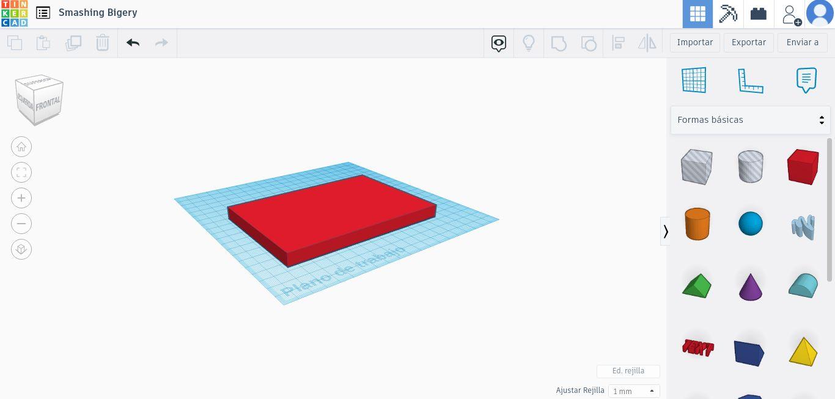The image size is (835, 399).
Task: Click the Zoom in plus button
Action: point(21,198)
